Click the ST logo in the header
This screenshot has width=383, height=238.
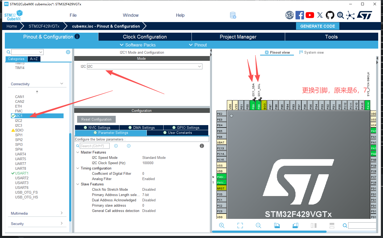click(365, 15)
